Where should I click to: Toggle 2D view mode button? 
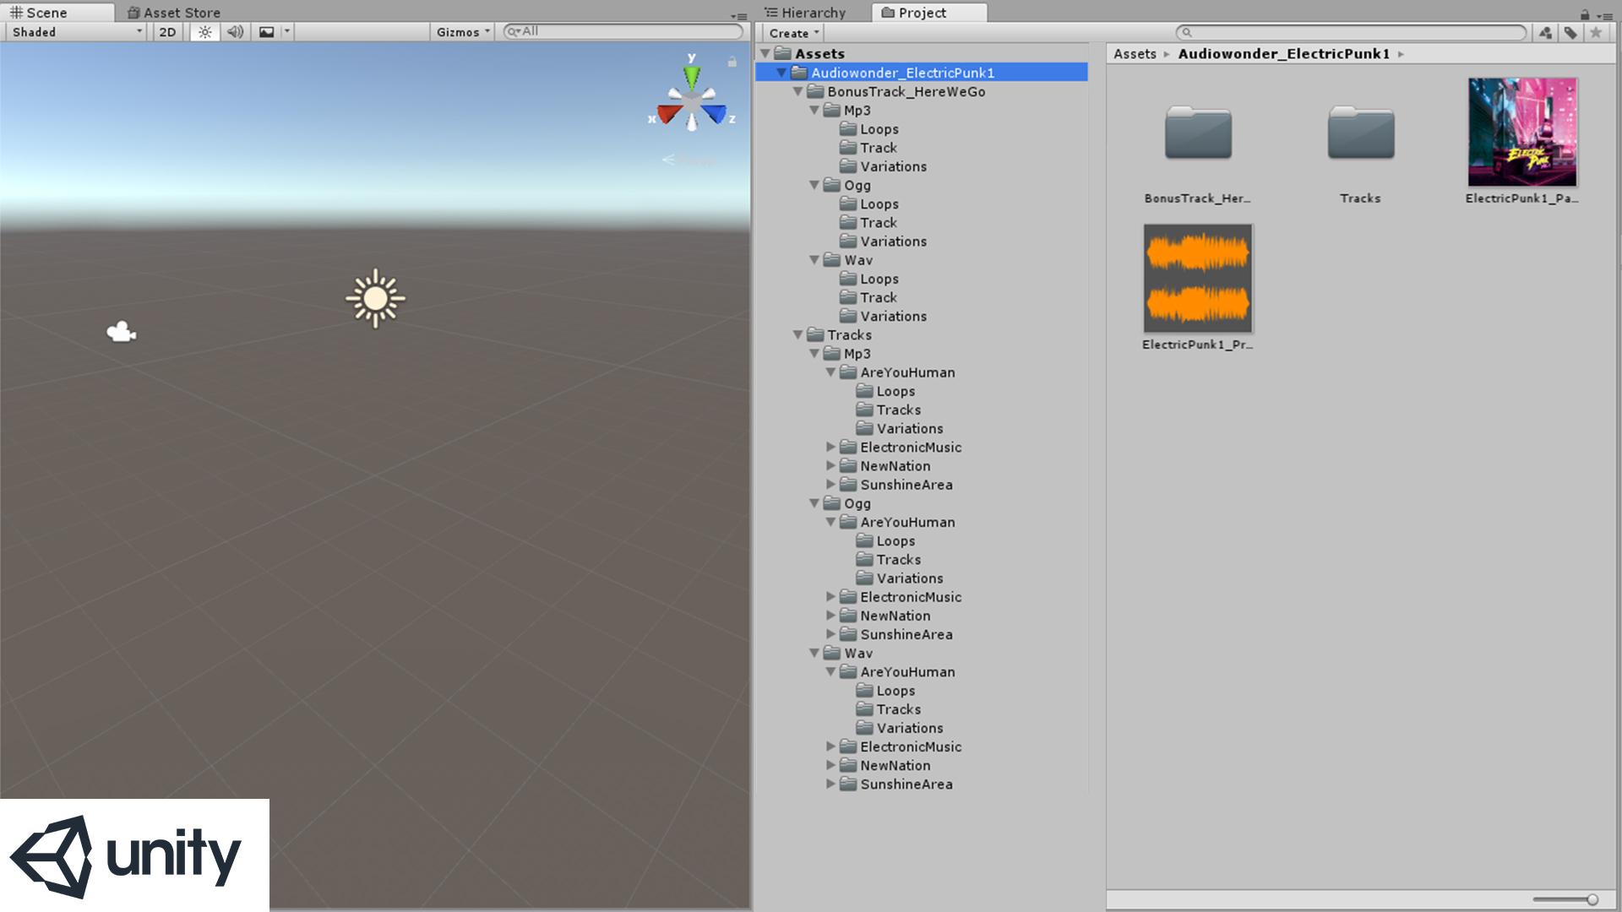pyautogui.click(x=167, y=32)
